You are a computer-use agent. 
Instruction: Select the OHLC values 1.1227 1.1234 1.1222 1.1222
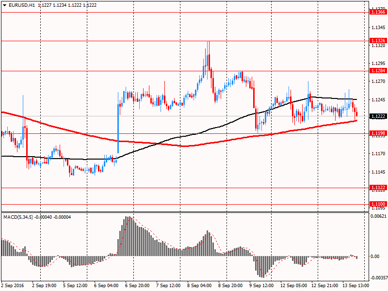pyautogui.click(x=67, y=5)
